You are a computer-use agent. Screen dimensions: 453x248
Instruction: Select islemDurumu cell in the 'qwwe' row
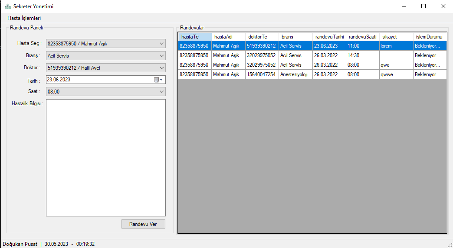tap(430, 74)
